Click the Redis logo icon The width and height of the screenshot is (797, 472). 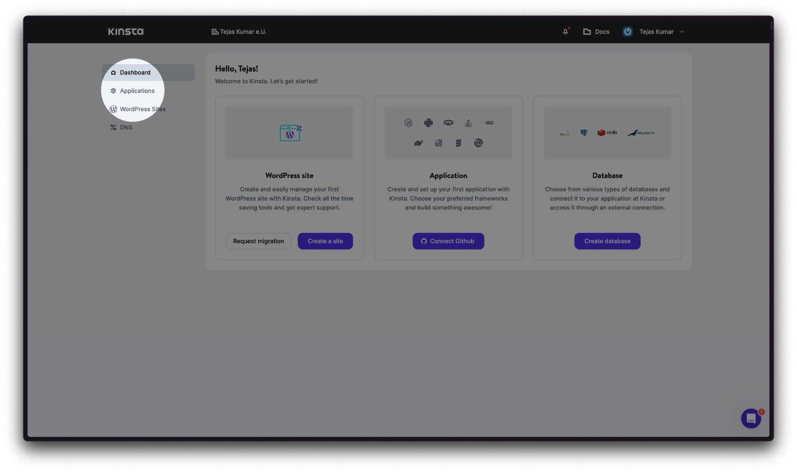point(607,133)
